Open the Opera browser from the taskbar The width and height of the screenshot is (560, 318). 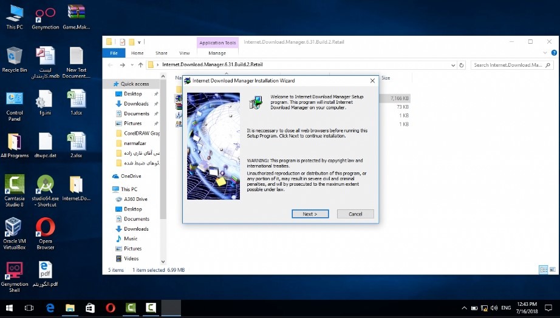tap(111, 308)
